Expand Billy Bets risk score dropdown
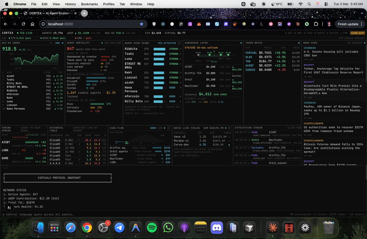This screenshot has width=367, height=239. coord(180,101)
